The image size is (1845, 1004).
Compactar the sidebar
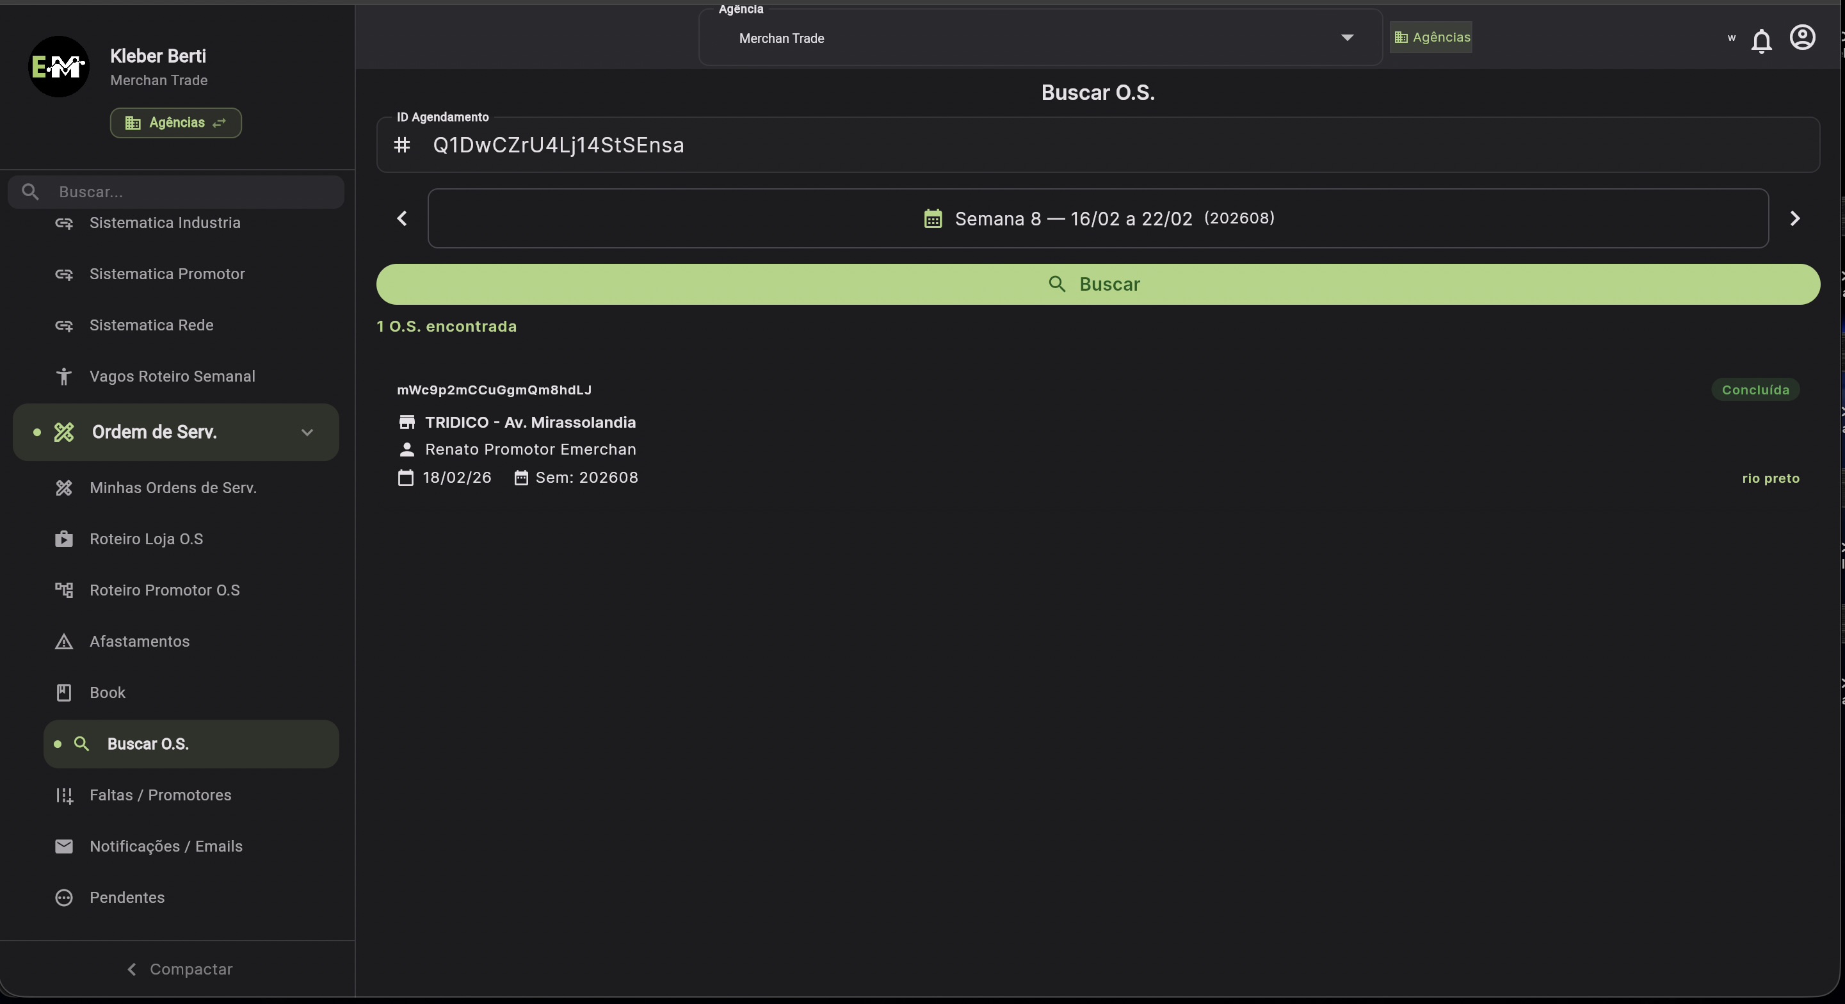(x=179, y=969)
